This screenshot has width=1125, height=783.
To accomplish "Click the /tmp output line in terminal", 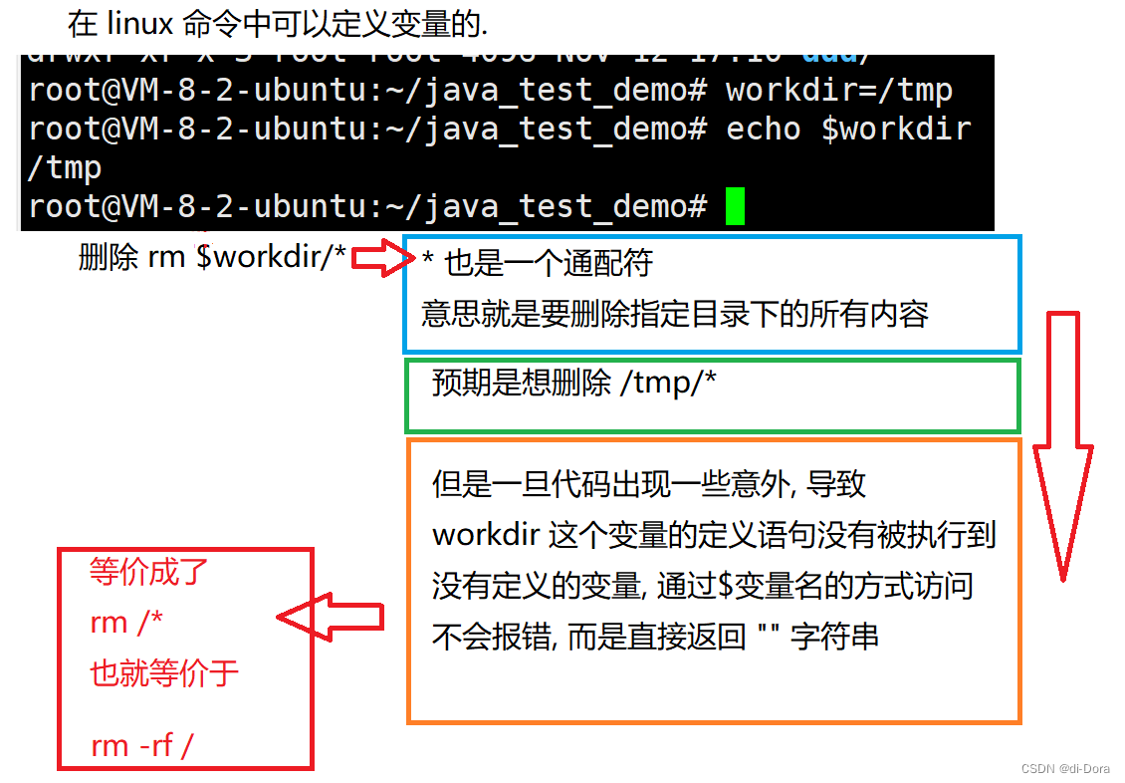I will 65,168.
